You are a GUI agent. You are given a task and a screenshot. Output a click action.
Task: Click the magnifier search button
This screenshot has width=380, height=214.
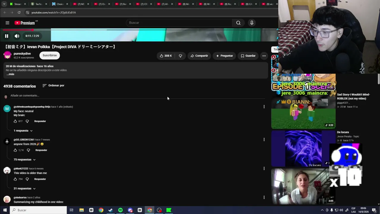(x=238, y=23)
